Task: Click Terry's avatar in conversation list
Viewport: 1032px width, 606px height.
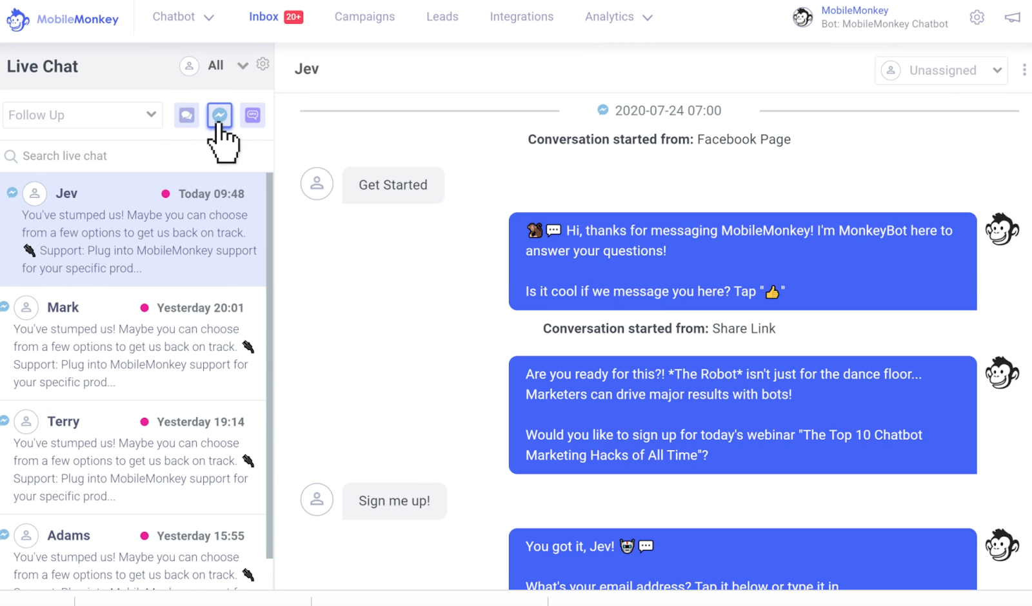Action: click(26, 422)
